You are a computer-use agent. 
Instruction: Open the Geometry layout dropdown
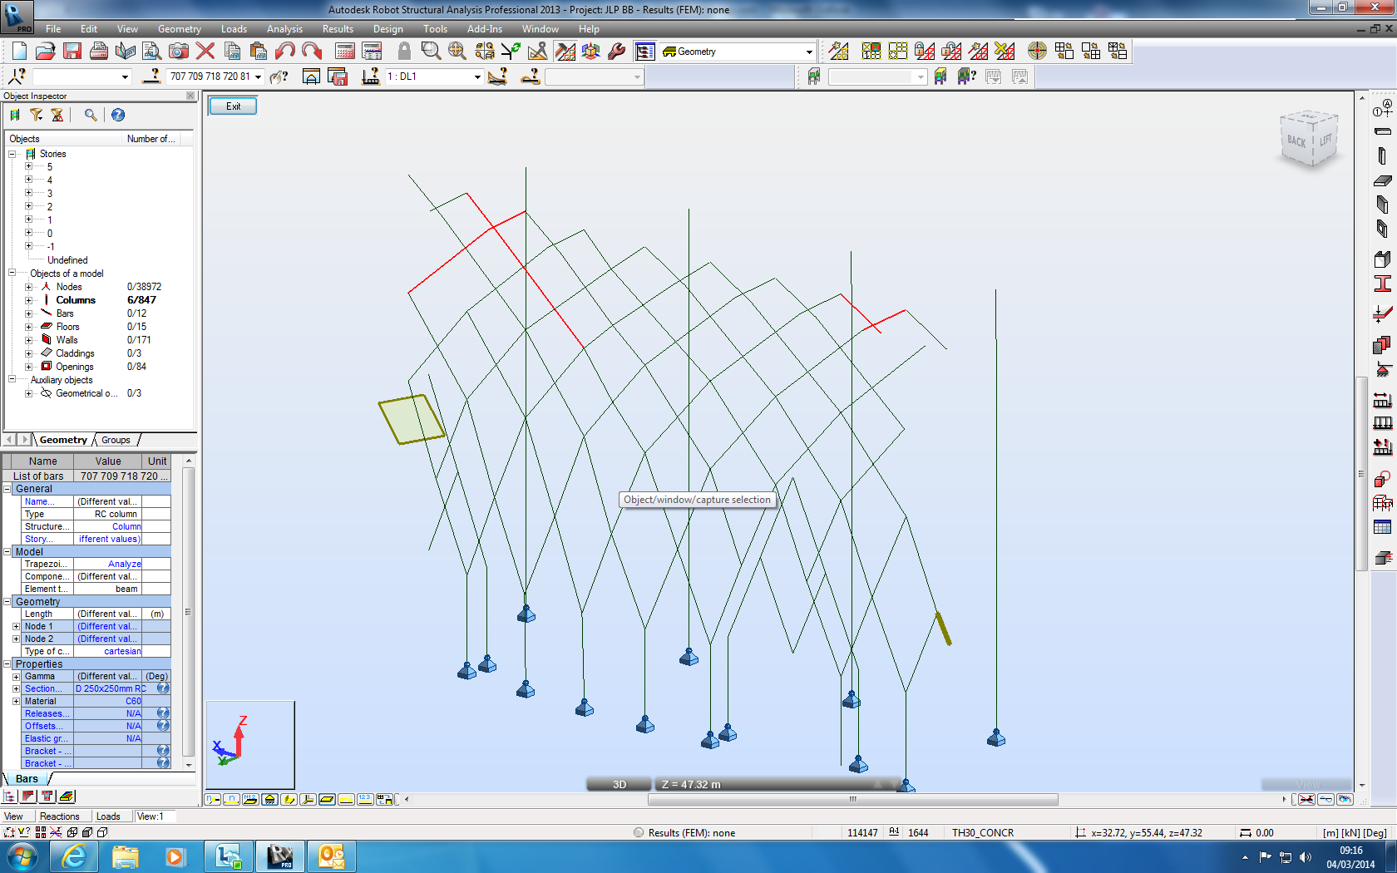[808, 51]
